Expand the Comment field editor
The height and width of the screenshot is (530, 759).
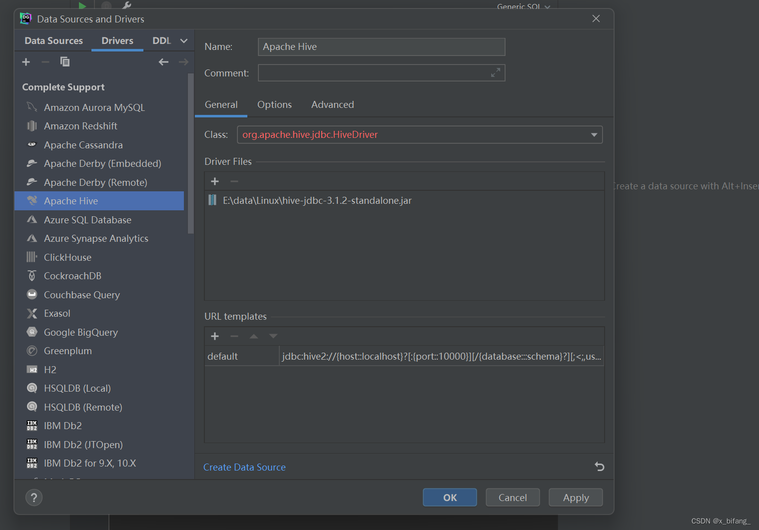[x=495, y=73]
